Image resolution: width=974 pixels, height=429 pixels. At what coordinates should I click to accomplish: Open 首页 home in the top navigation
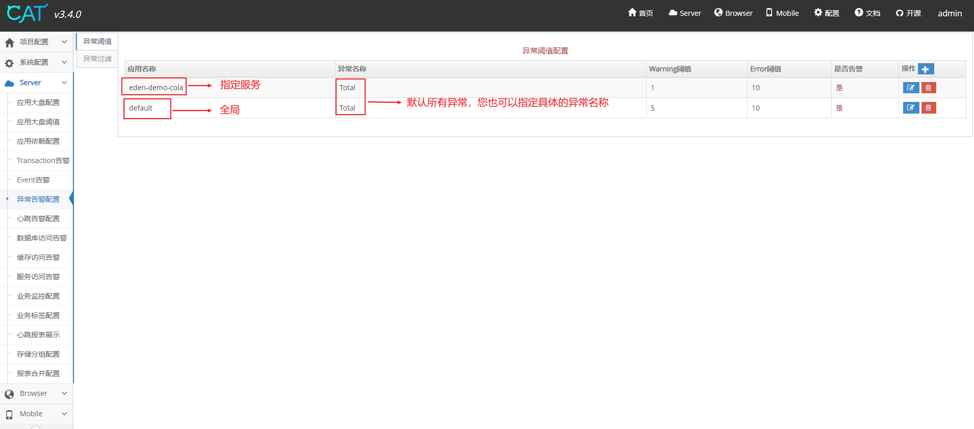(640, 13)
